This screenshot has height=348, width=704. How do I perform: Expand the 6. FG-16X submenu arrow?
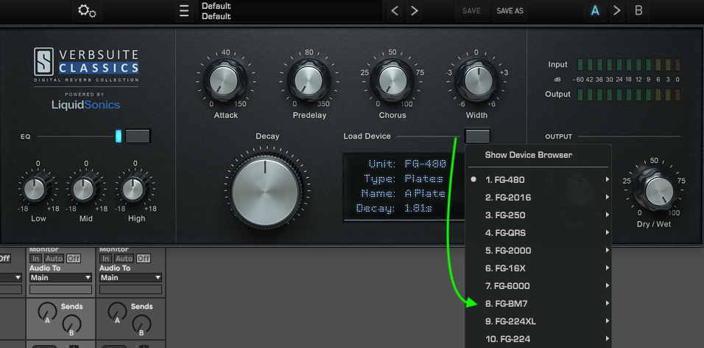click(607, 268)
